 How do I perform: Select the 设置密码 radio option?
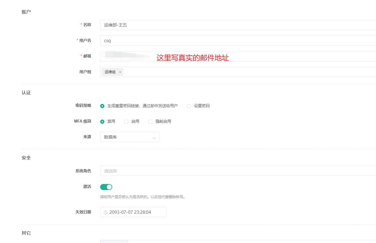tap(189, 106)
